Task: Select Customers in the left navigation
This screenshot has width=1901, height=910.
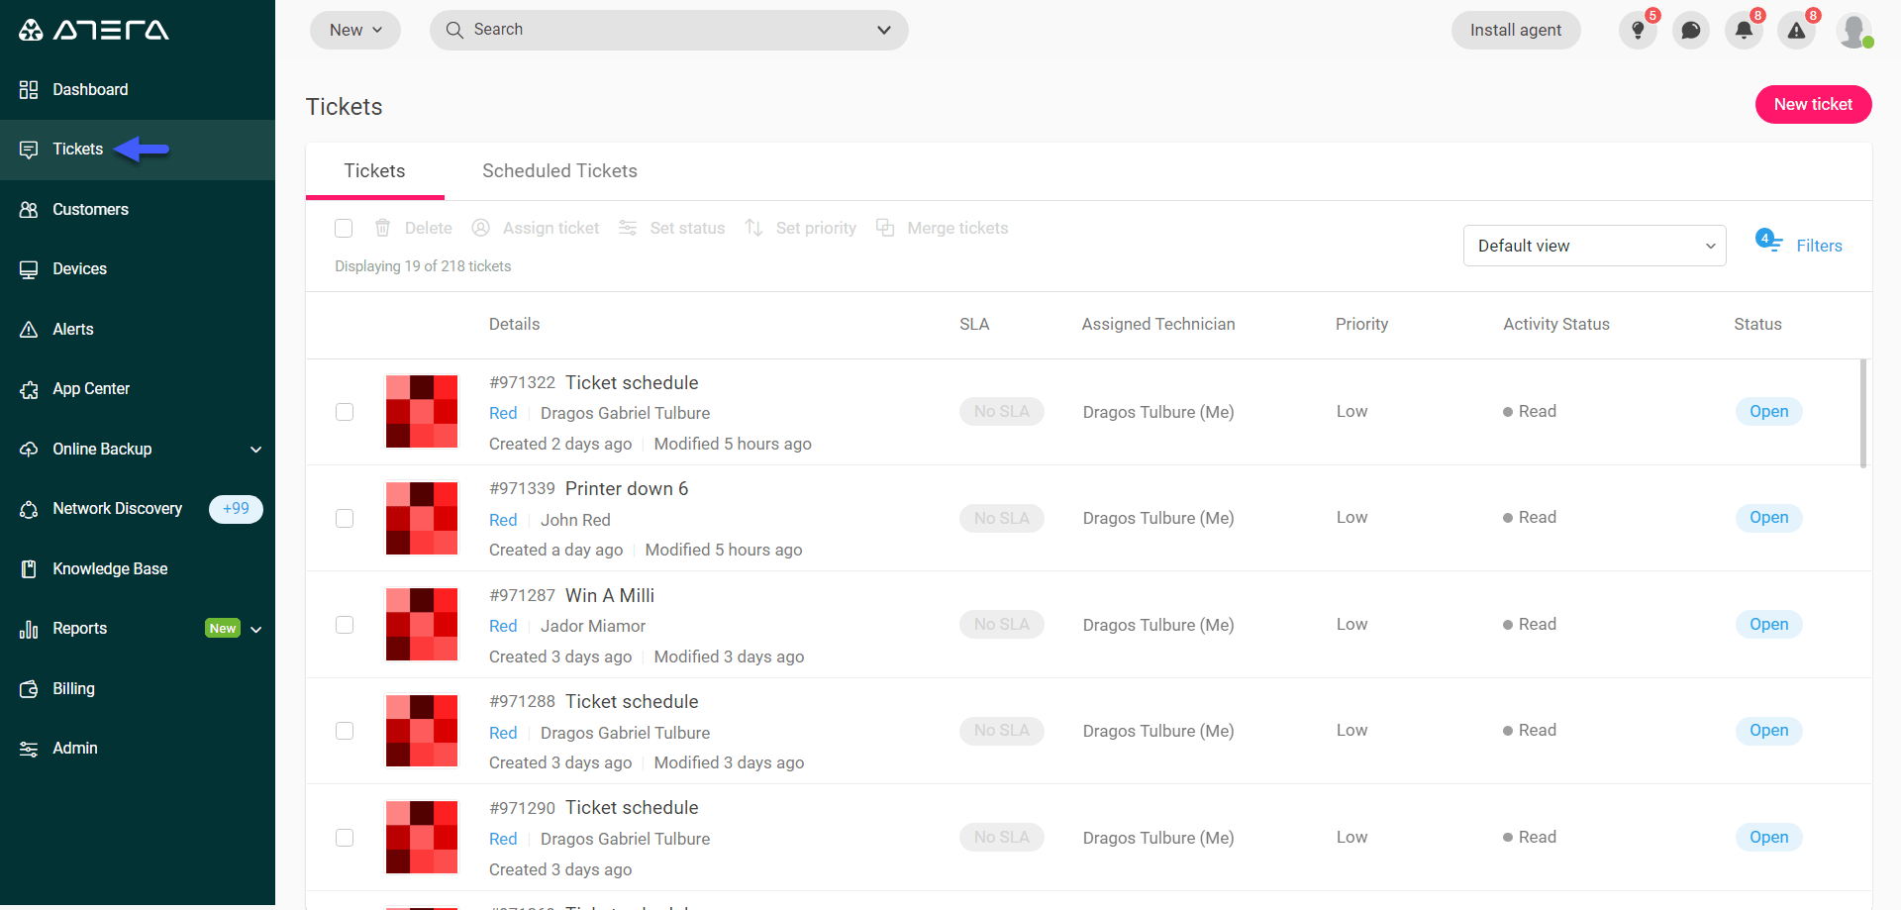Action: (90, 209)
